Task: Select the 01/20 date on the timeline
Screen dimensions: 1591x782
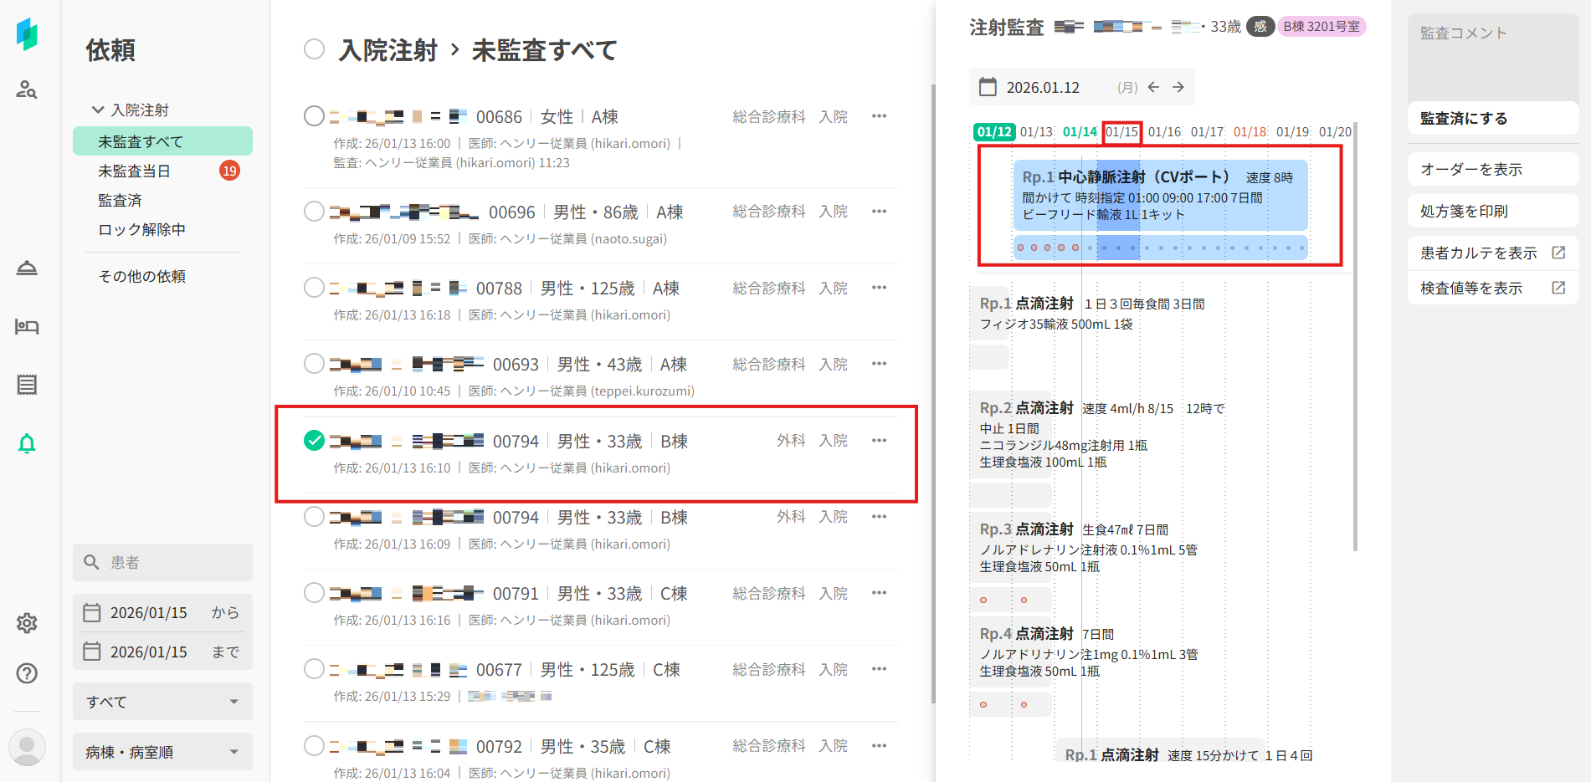Action: coord(1335,131)
